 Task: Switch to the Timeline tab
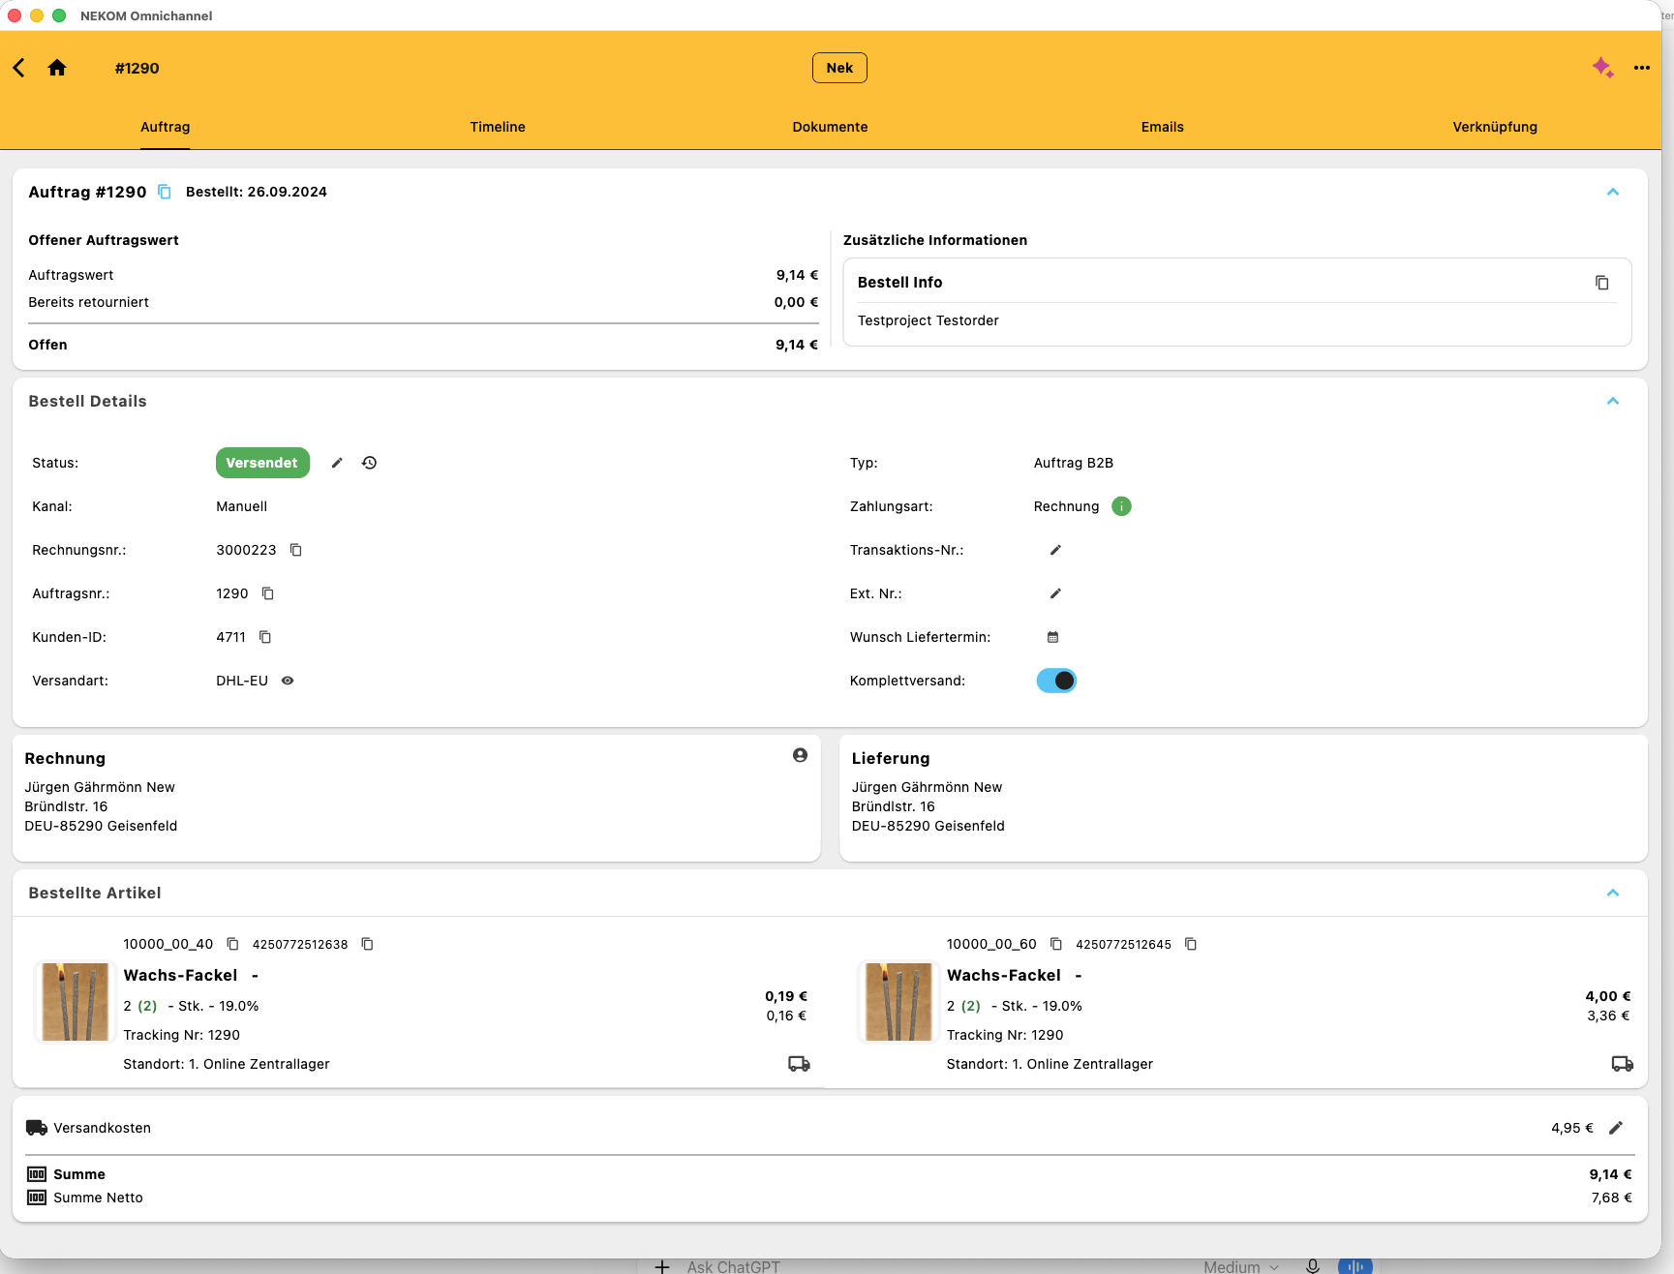pyautogui.click(x=498, y=127)
